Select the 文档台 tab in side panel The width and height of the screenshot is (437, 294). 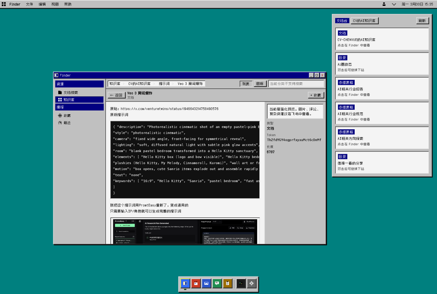pyautogui.click(x=342, y=21)
